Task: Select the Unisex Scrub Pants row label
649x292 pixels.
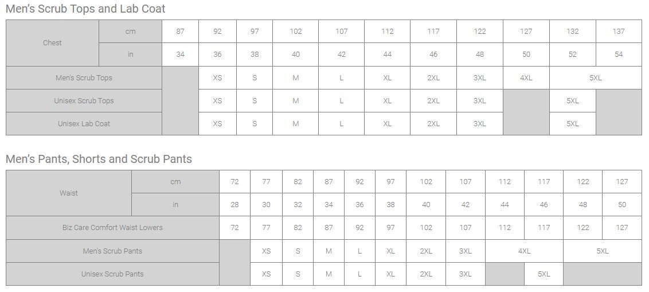Action: (112, 274)
